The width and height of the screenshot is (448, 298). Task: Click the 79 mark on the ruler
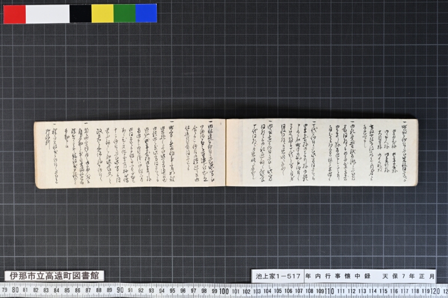tap(4, 290)
